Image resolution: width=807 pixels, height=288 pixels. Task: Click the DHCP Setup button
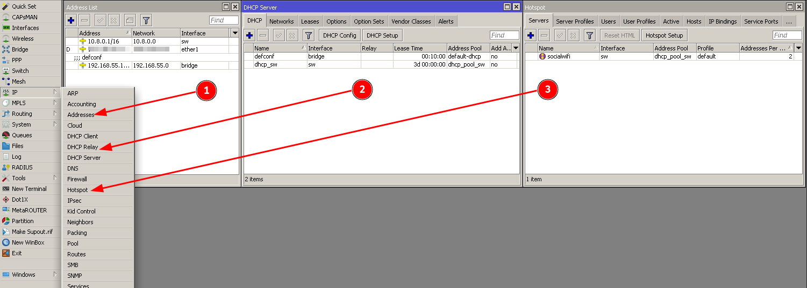point(382,35)
